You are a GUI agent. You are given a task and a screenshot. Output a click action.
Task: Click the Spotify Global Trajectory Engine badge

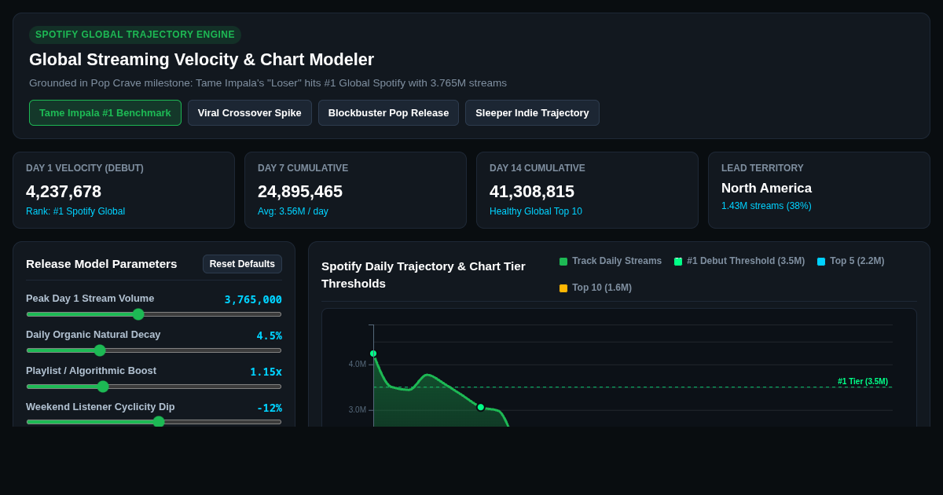point(135,35)
